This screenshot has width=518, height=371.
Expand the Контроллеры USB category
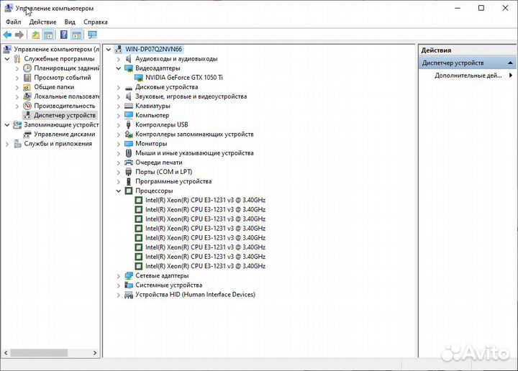(x=119, y=124)
